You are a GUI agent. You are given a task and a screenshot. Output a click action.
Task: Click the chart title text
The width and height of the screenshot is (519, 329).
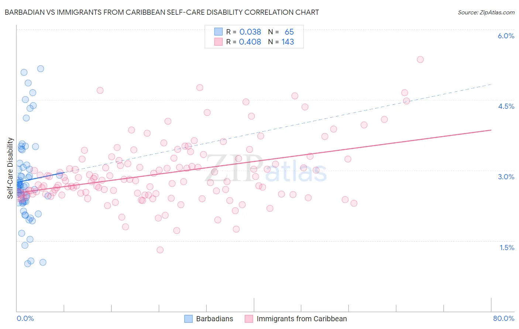[162, 12]
